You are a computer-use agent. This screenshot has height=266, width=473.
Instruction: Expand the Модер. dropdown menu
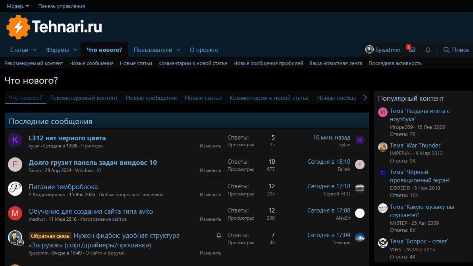click(18, 6)
